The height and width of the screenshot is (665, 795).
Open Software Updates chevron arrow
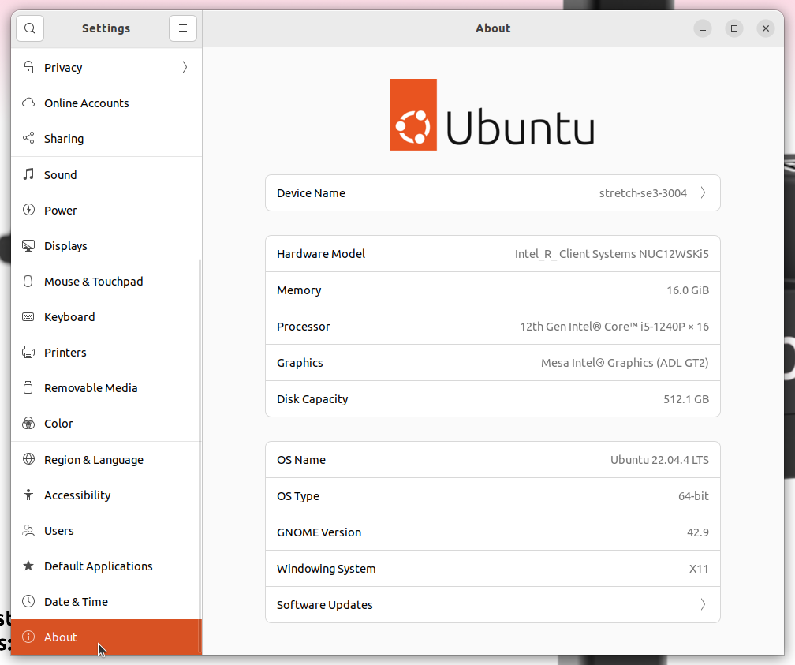[704, 604]
